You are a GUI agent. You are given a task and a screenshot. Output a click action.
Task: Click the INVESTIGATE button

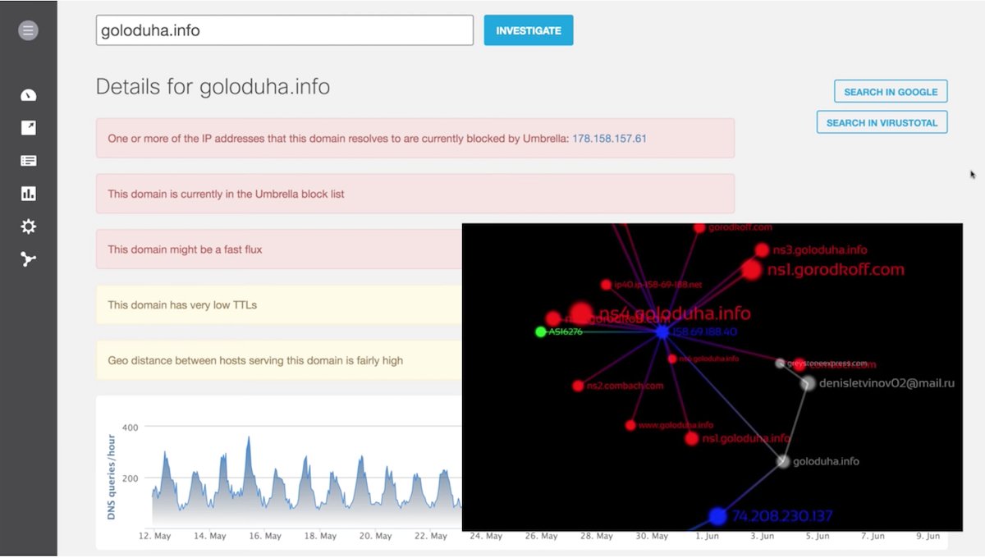[529, 30]
